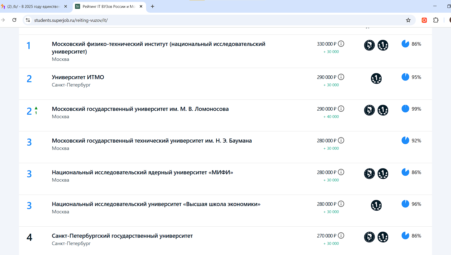Open Санкт-Петербургский государственный университет link

click(122, 236)
